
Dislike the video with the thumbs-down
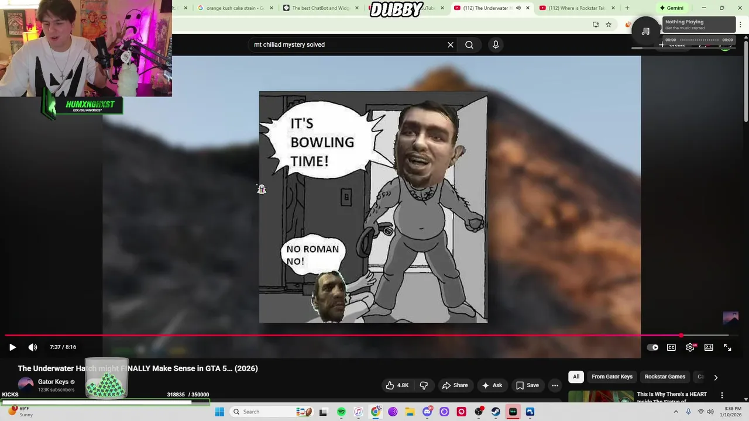pos(424,385)
